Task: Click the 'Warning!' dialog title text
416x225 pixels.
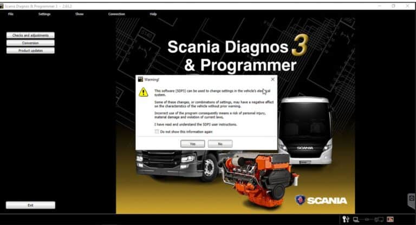Action: pos(152,80)
